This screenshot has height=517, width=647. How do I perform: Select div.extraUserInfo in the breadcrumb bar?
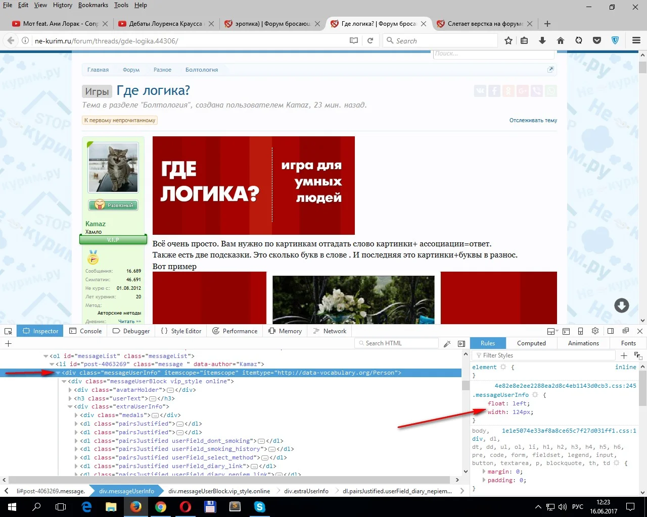coord(306,491)
